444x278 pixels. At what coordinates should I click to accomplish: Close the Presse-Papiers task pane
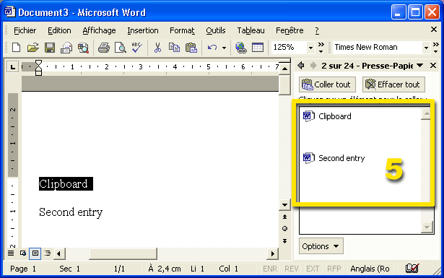pyautogui.click(x=433, y=66)
